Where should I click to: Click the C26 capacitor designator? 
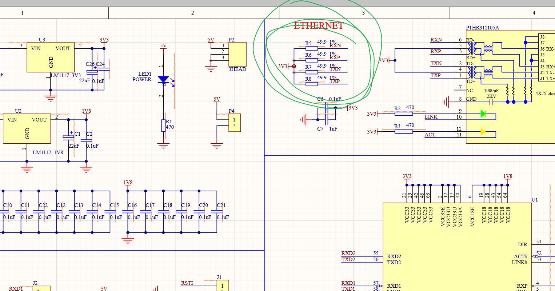pos(90,64)
